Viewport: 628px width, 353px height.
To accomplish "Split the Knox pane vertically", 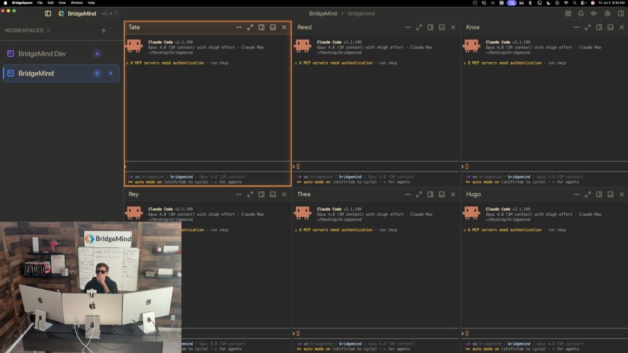I will (599, 27).
